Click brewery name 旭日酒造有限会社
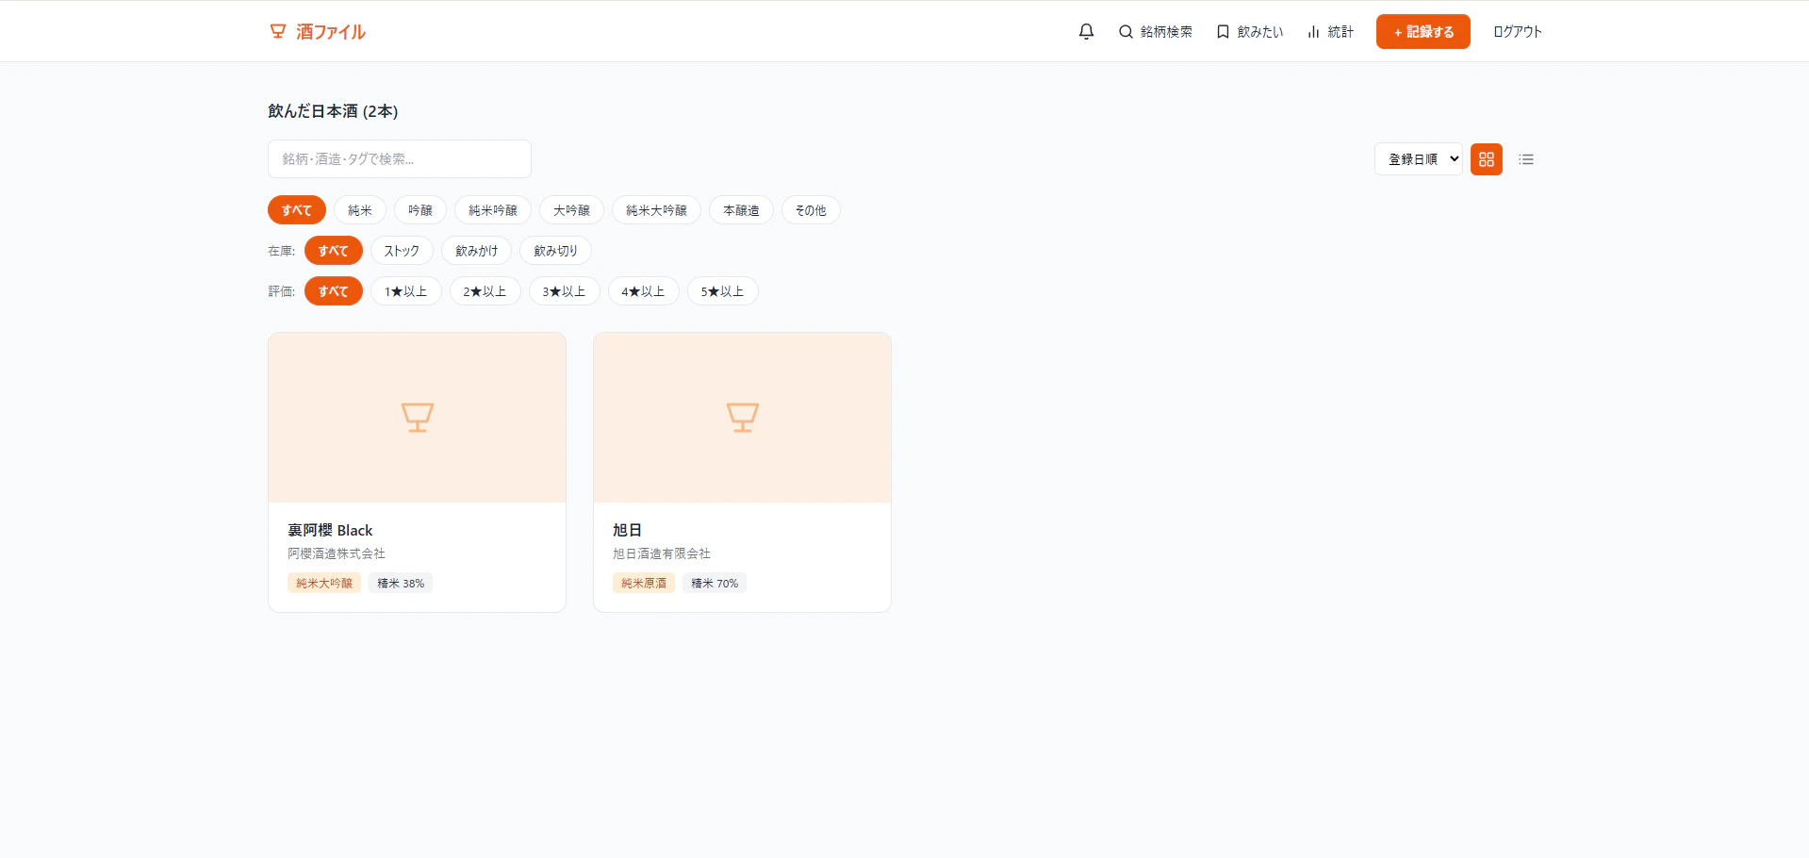This screenshot has width=1809, height=858. [662, 553]
